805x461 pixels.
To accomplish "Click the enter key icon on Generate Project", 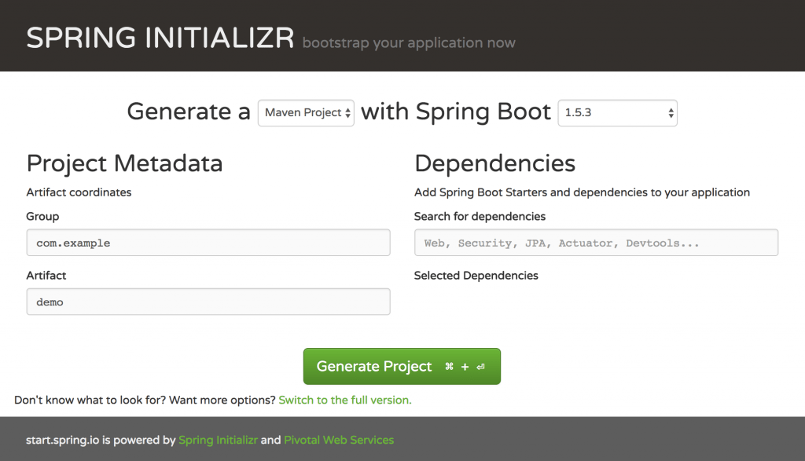I will [x=480, y=367].
